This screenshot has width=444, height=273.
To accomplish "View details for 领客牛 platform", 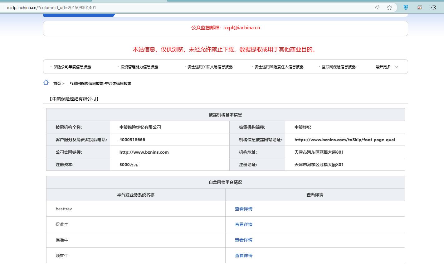I will (x=244, y=256).
